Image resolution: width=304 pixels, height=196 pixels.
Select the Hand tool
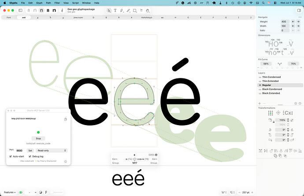click(148, 11)
